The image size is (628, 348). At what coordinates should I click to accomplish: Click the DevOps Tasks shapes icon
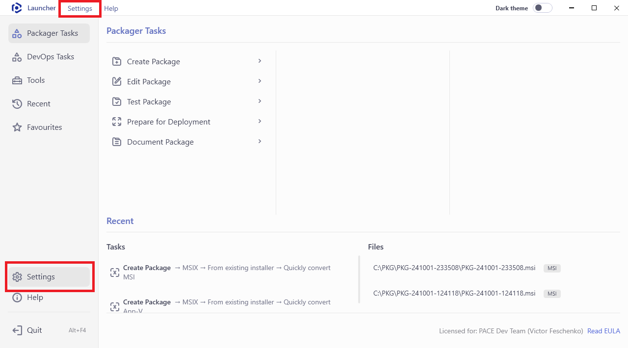pyautogui.click(x=17, y=57)
